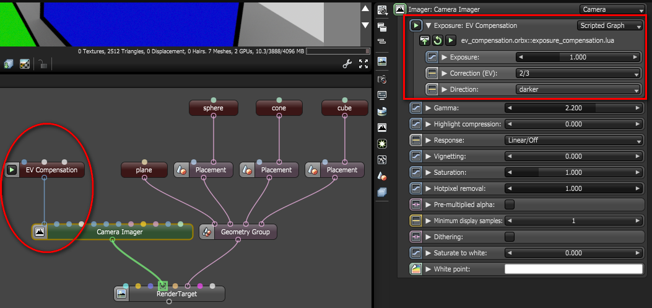Image resolution: width=652 pixels, height=308 pixels.
Task: Click the viewport scroll down triangle
Action: click(x=365, y=25)
